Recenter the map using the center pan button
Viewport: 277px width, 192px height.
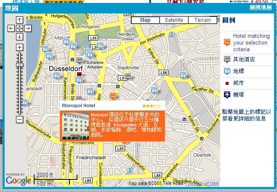(x=19, y=28)
